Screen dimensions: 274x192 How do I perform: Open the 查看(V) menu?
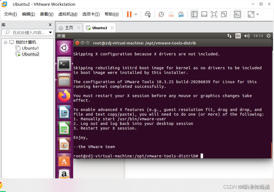point(47,14)
